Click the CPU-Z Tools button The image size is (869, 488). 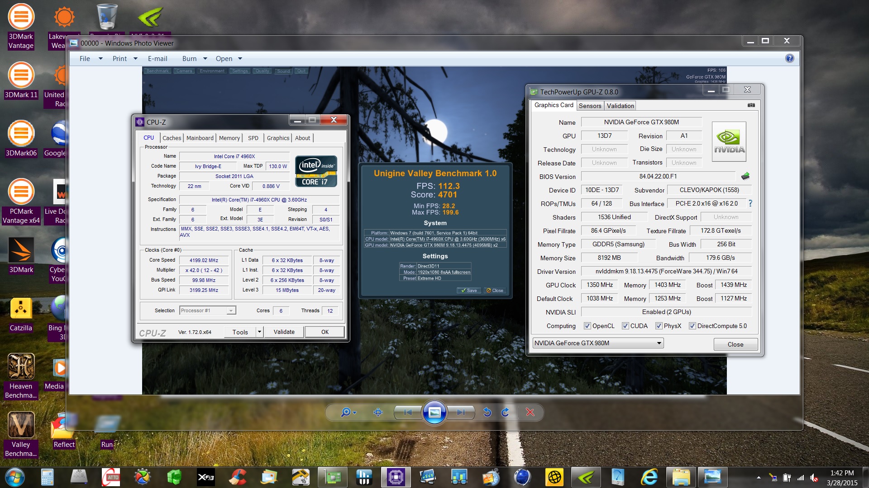[x=240, y=332]
